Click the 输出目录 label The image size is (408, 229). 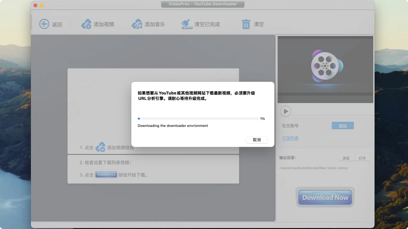pos(288,157)
